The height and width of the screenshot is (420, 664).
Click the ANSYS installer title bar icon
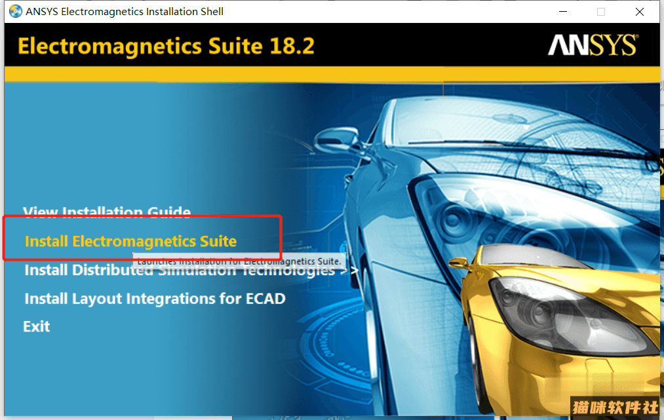point(16,11)
